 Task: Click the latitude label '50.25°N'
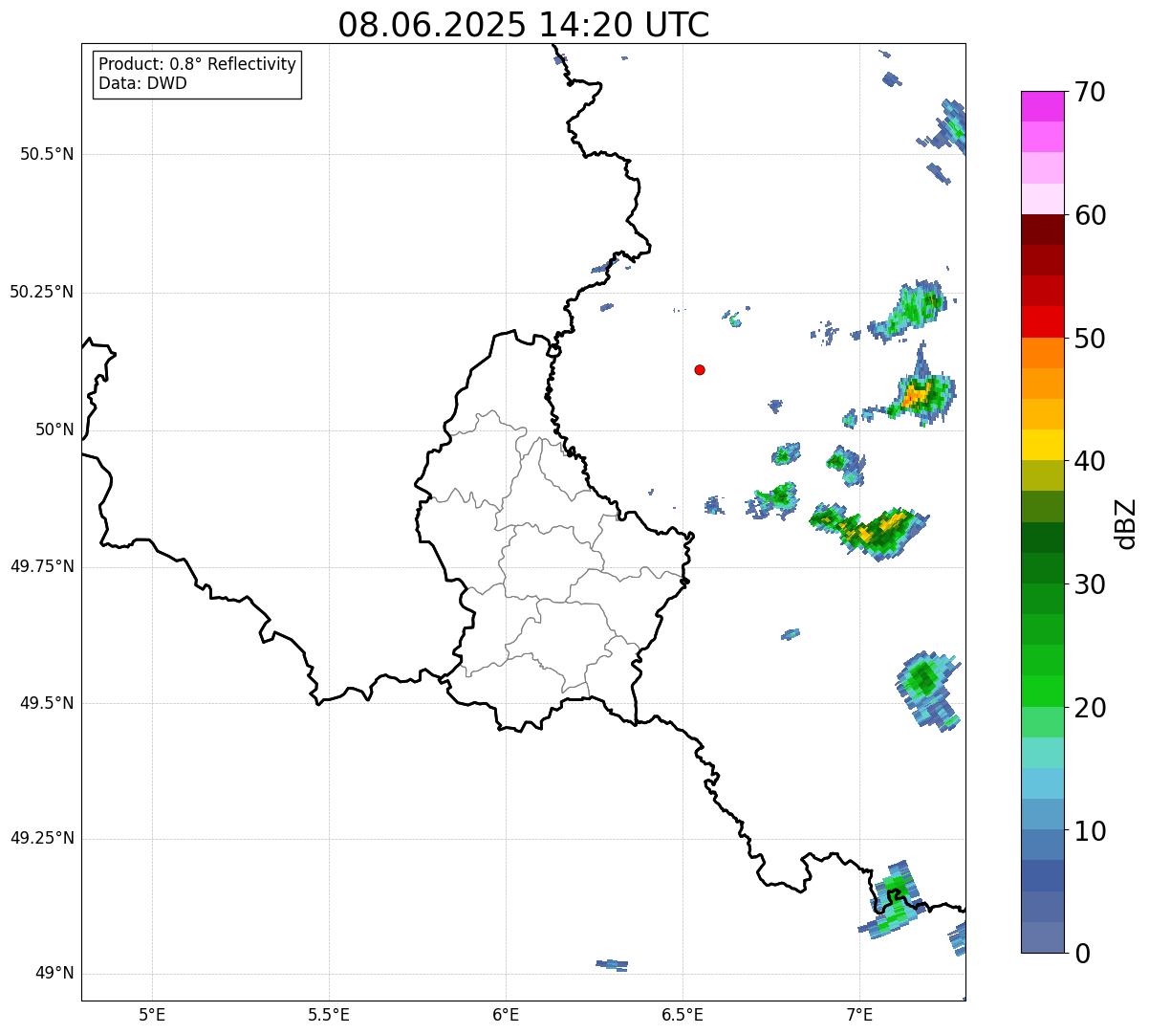[x=41, y=292]
